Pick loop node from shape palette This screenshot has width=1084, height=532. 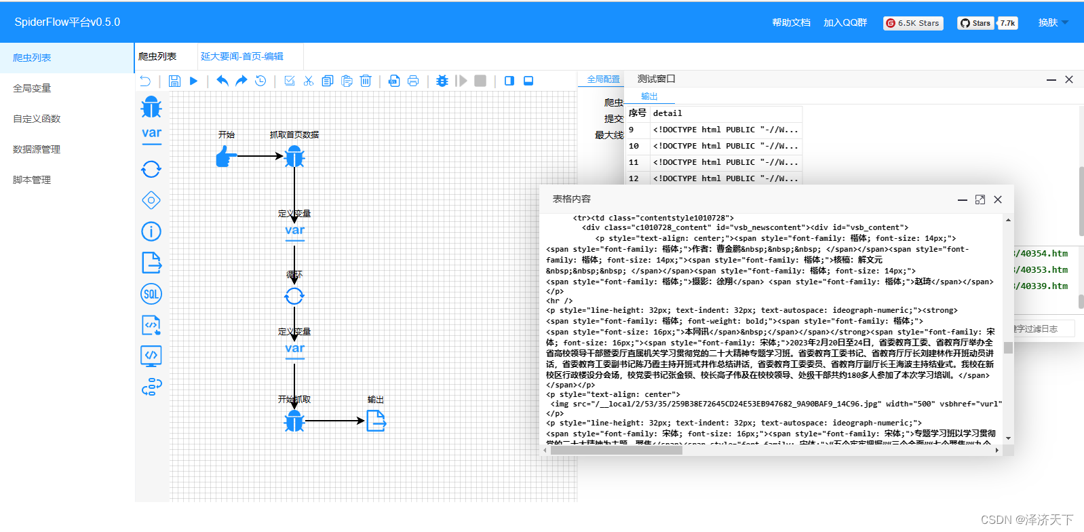point(151,169)
